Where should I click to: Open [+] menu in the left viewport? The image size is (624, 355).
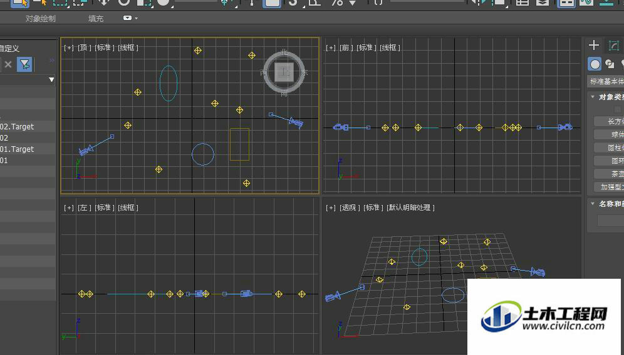coord(69,207)
